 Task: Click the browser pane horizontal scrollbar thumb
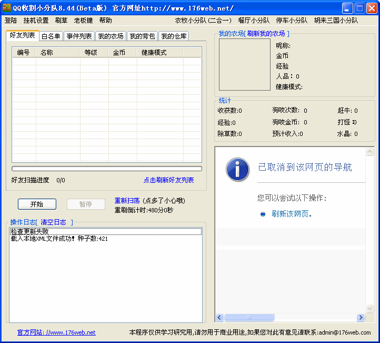(x=249, y=318)
